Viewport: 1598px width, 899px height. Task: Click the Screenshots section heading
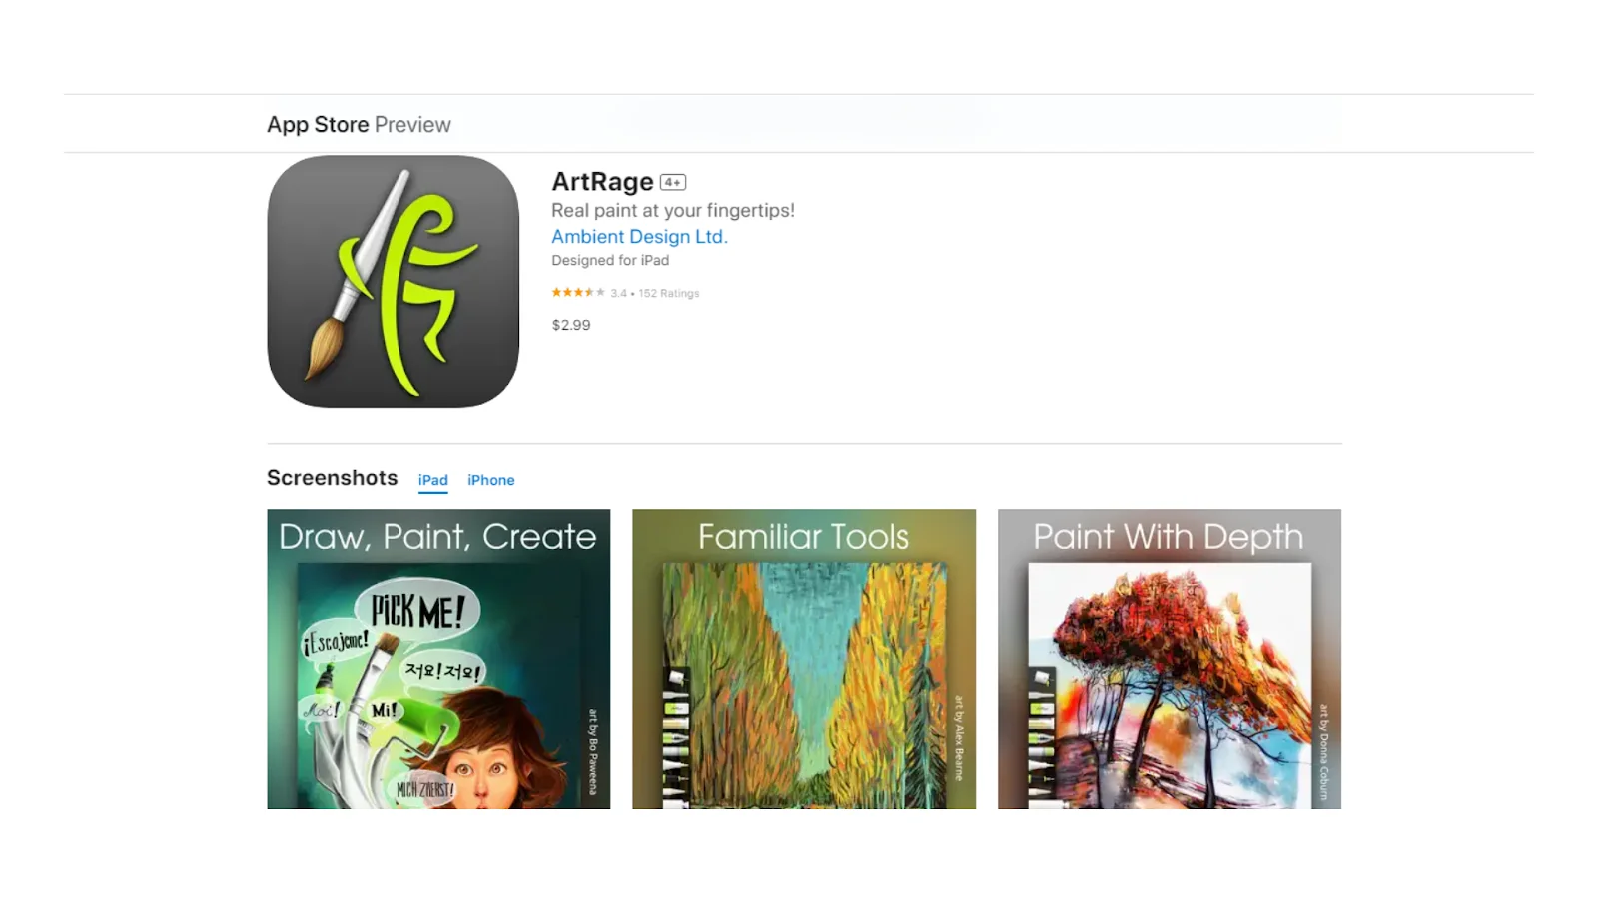(333, 478)
